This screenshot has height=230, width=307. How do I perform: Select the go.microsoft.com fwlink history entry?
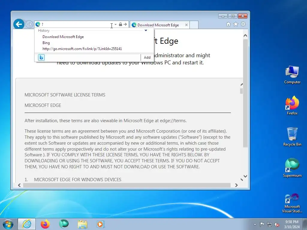[x=82, y=49]
